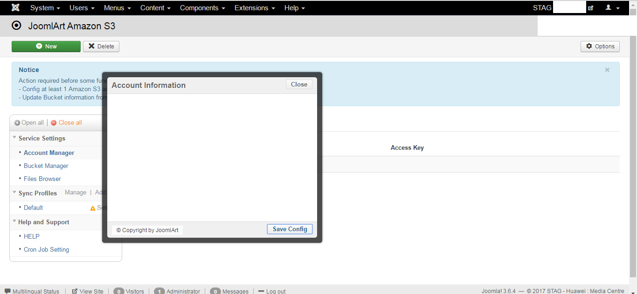Click the green New button
The height and width of the screenshot is (294, 637).
46,47
